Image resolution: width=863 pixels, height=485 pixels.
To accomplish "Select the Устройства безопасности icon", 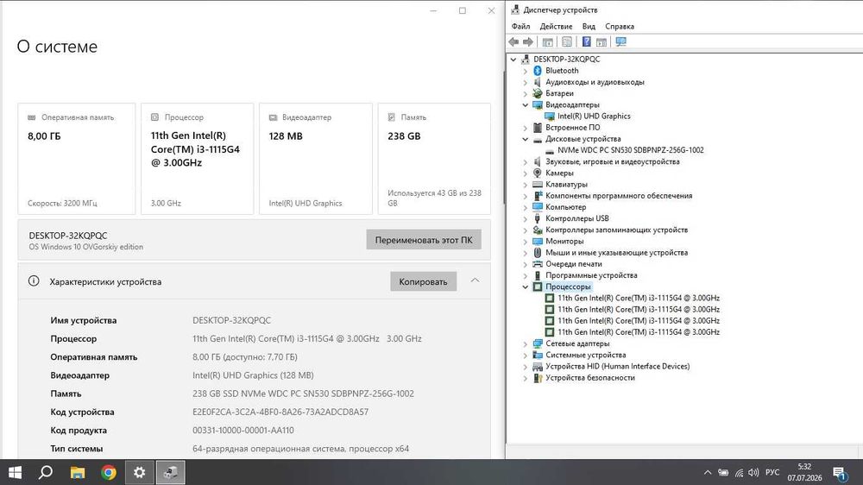I will pos(538,378).
